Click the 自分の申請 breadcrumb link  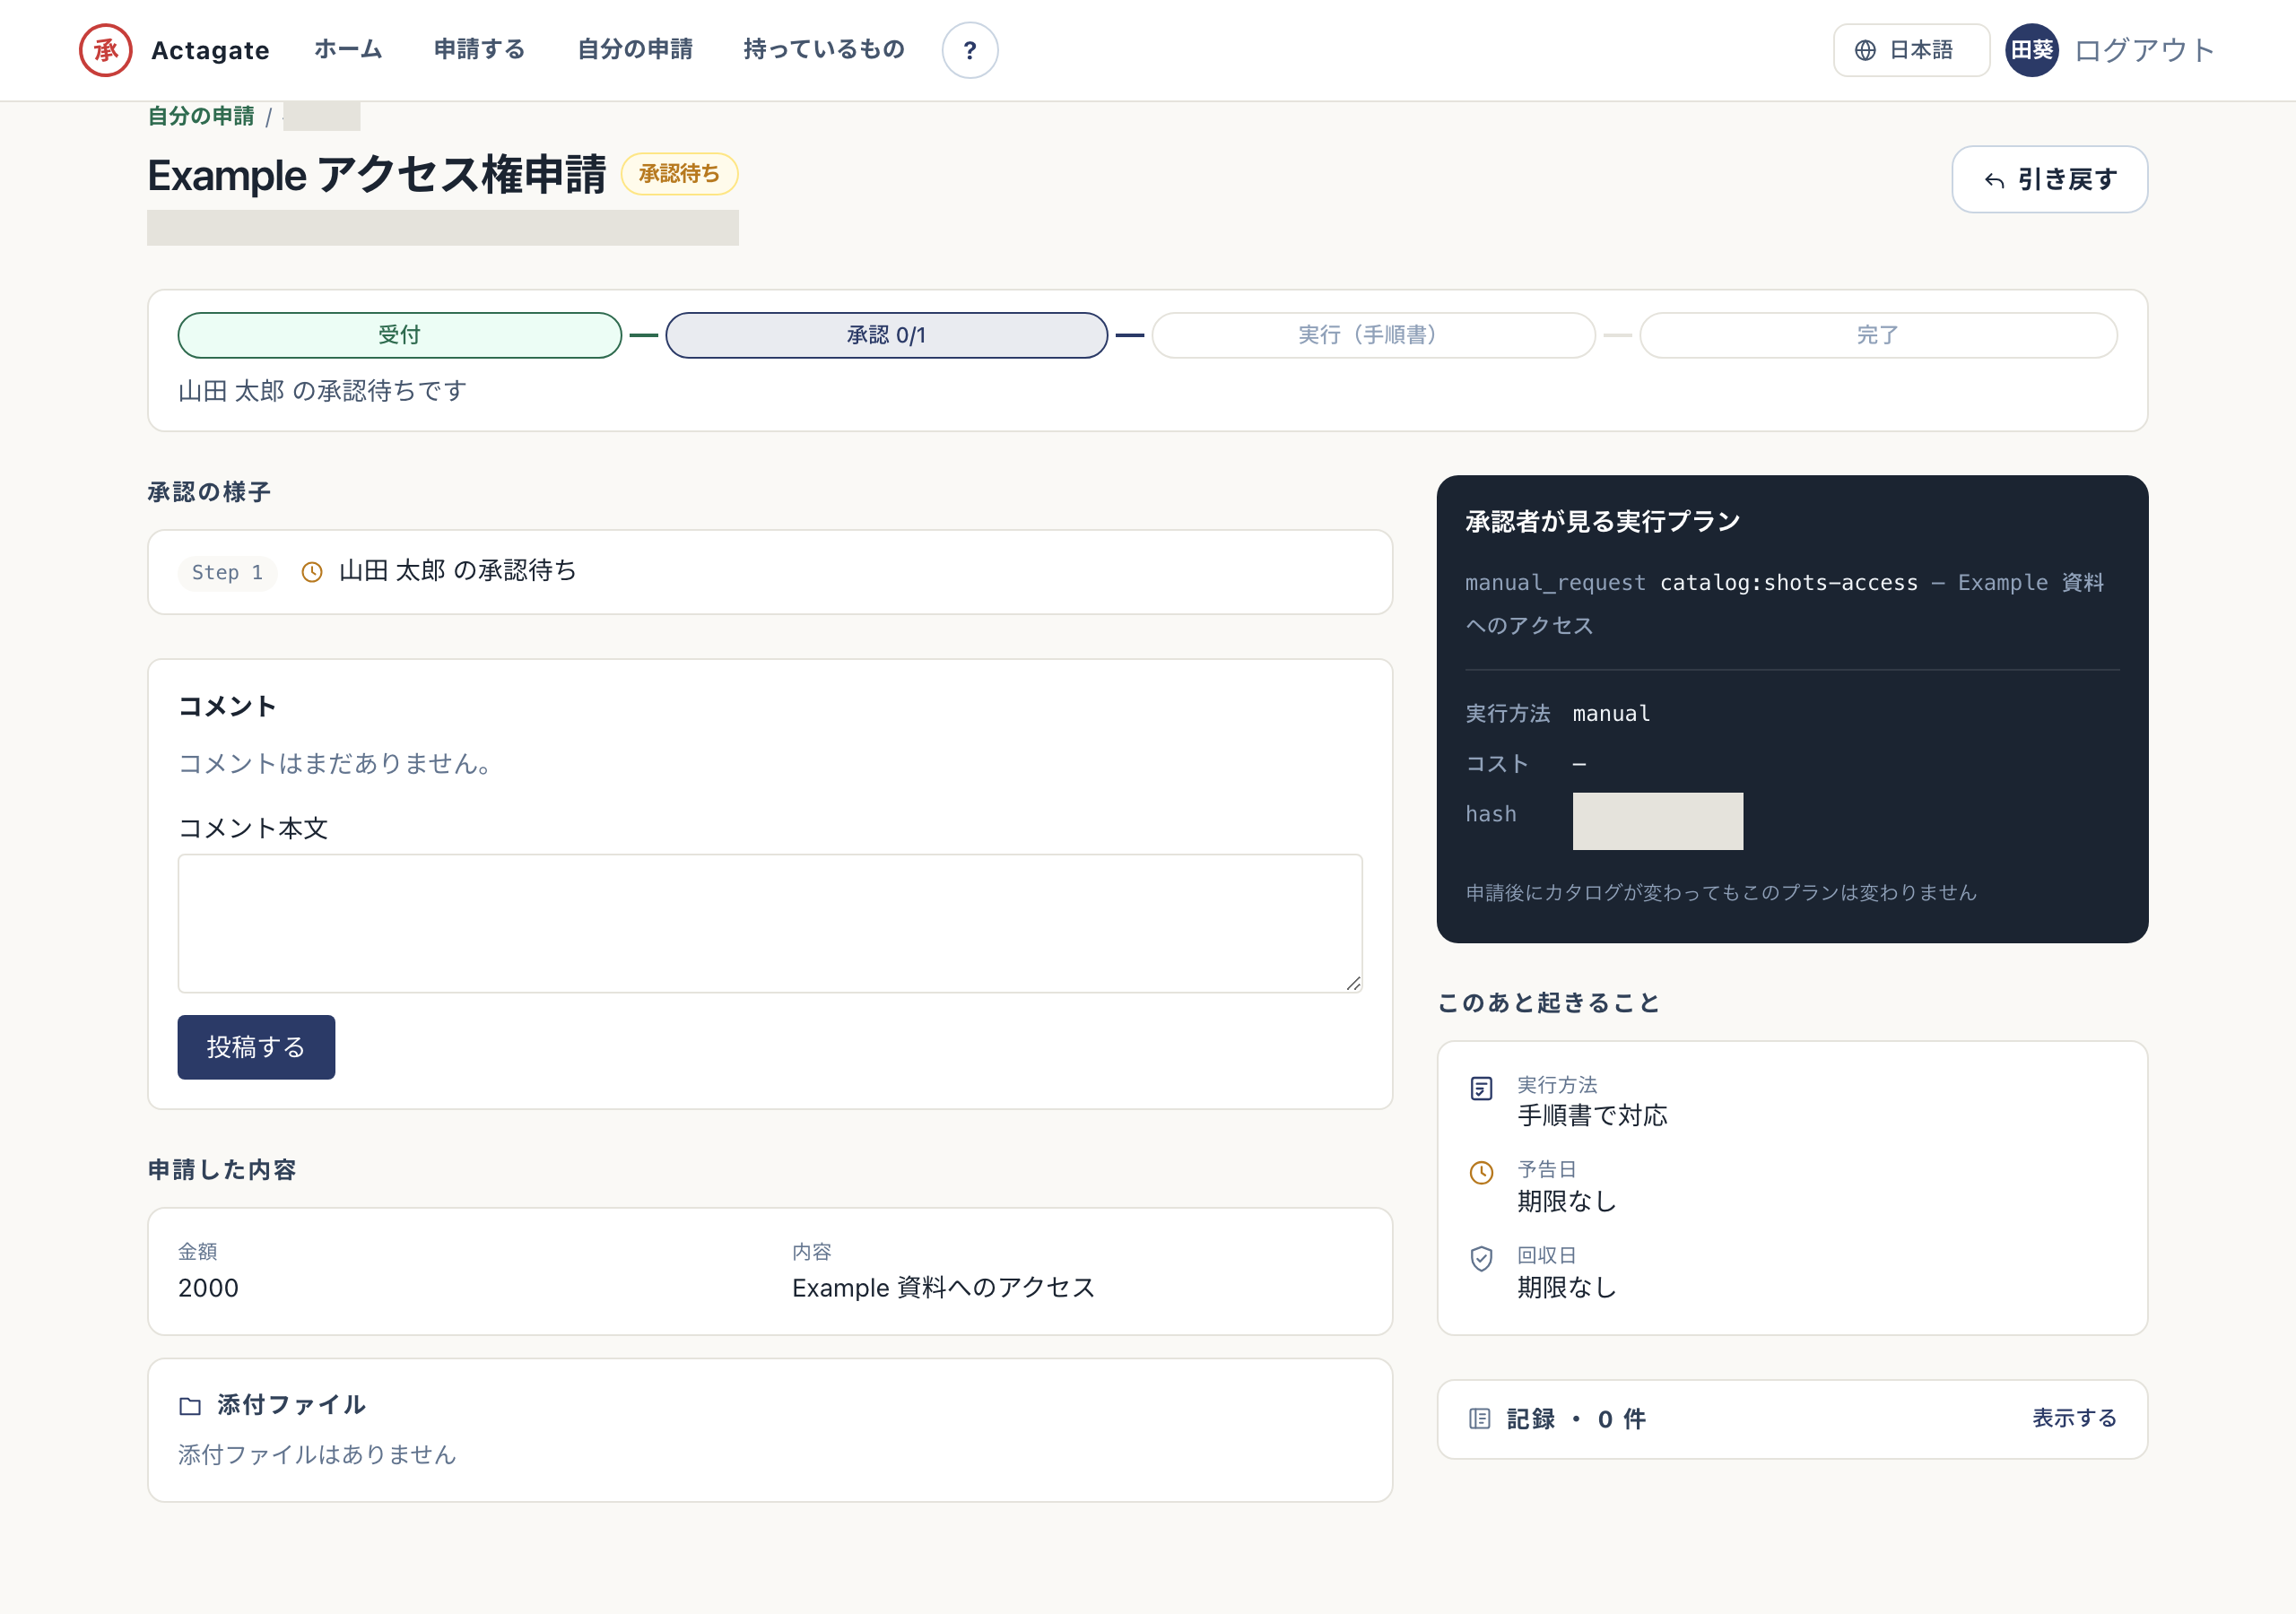pos(201,116)
